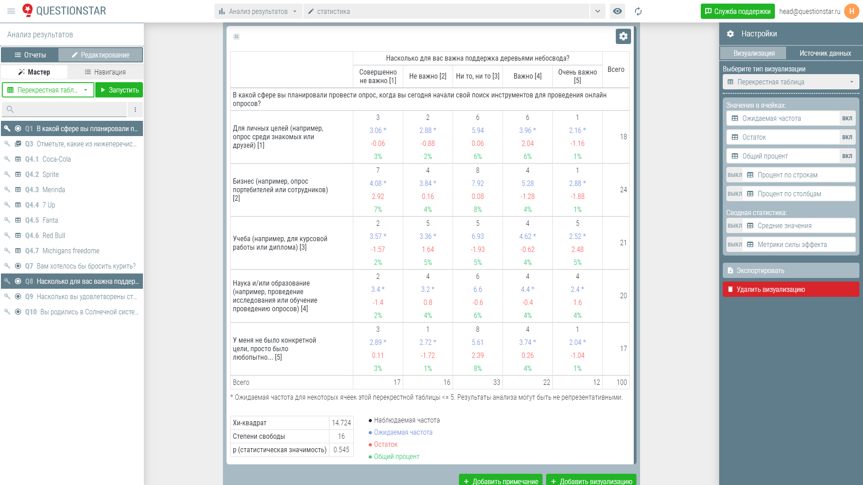This screenshot has height=485, width=863.
Task: Click the table icon of Q4.7 Michigans freedome
Action: coord(18,251)
